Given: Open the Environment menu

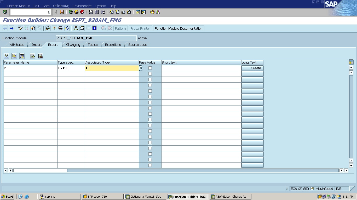Looking at the screenshot, I should (x=82, y=6).
